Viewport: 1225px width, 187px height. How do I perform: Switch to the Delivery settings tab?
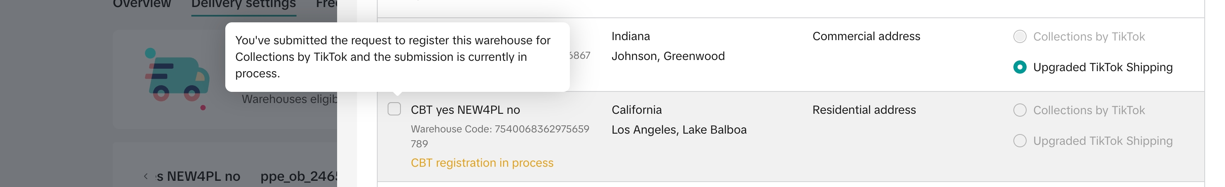(244, 4)
